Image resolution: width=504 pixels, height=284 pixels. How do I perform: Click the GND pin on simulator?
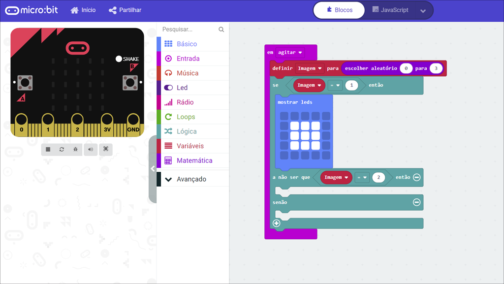coord(133,125)
